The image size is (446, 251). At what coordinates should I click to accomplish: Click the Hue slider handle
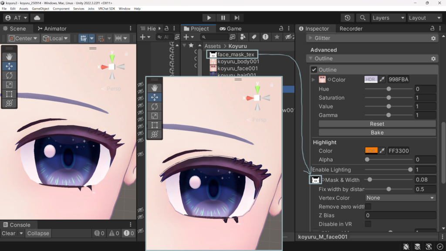point(389,89)
